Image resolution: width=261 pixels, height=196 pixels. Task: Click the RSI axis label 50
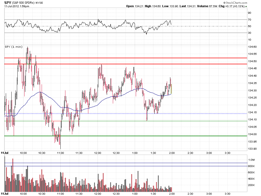pos(249,26)
